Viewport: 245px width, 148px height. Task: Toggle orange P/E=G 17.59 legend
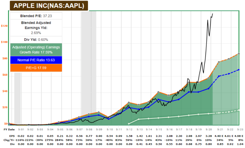36,68
